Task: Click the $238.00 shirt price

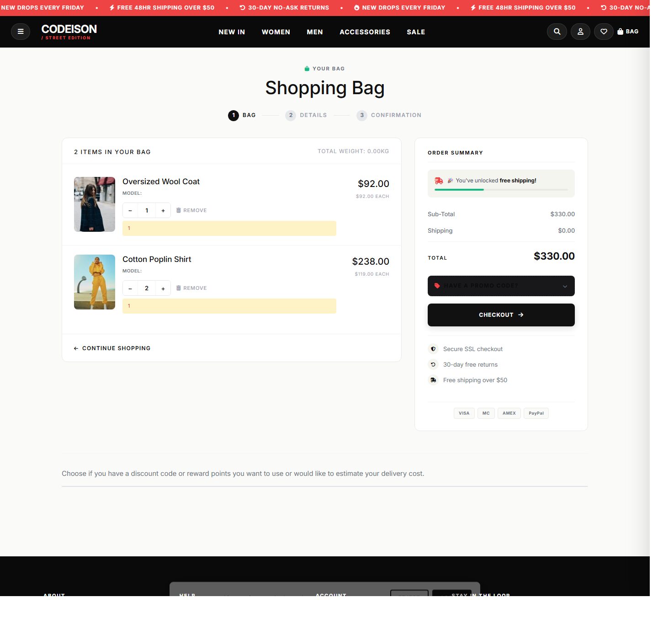Action: coord(371,261)
